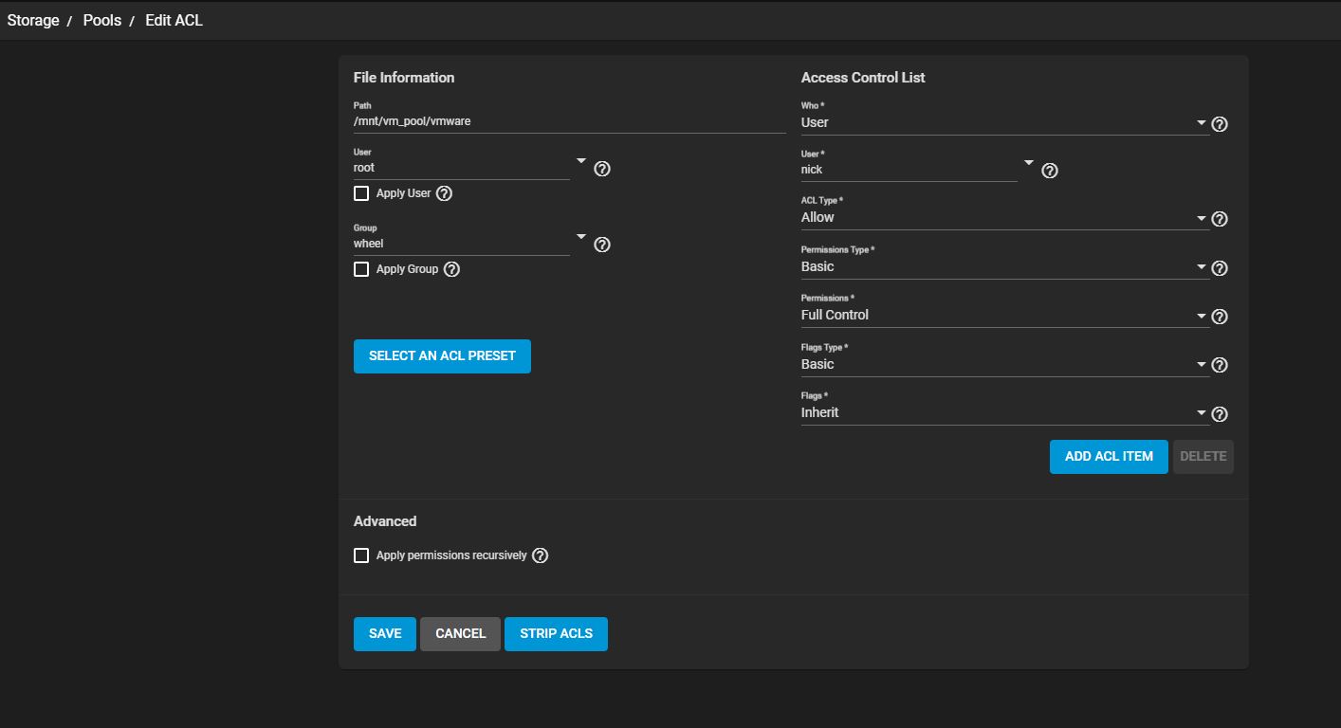Viewport: 1341px width, 728px height.
Task: Show help for Permissions Type field
Action: tap(1220, 268)
